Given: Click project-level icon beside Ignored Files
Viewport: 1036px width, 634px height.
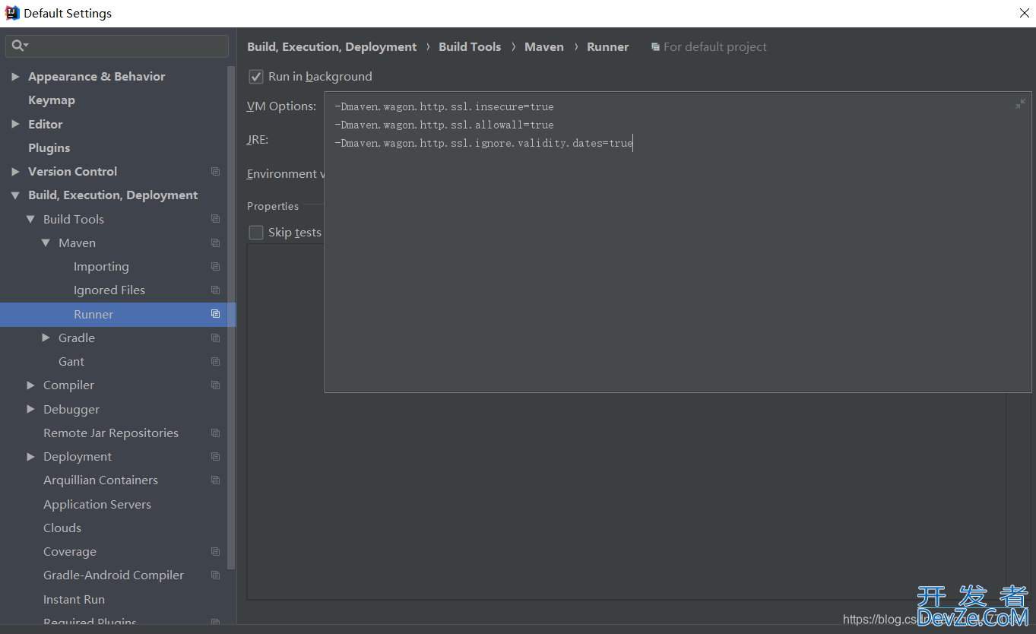Looking at the screenshot, I should [216, 290].
